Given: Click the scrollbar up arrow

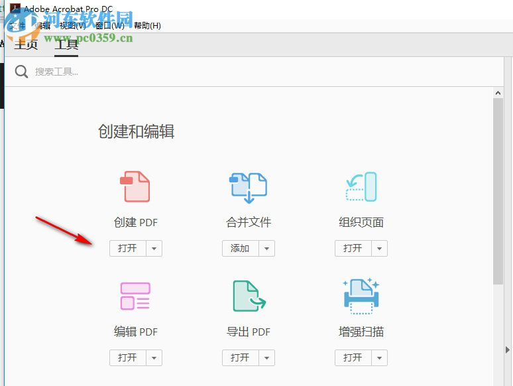Looking at the screenshot, I should [x=498, y=93].
